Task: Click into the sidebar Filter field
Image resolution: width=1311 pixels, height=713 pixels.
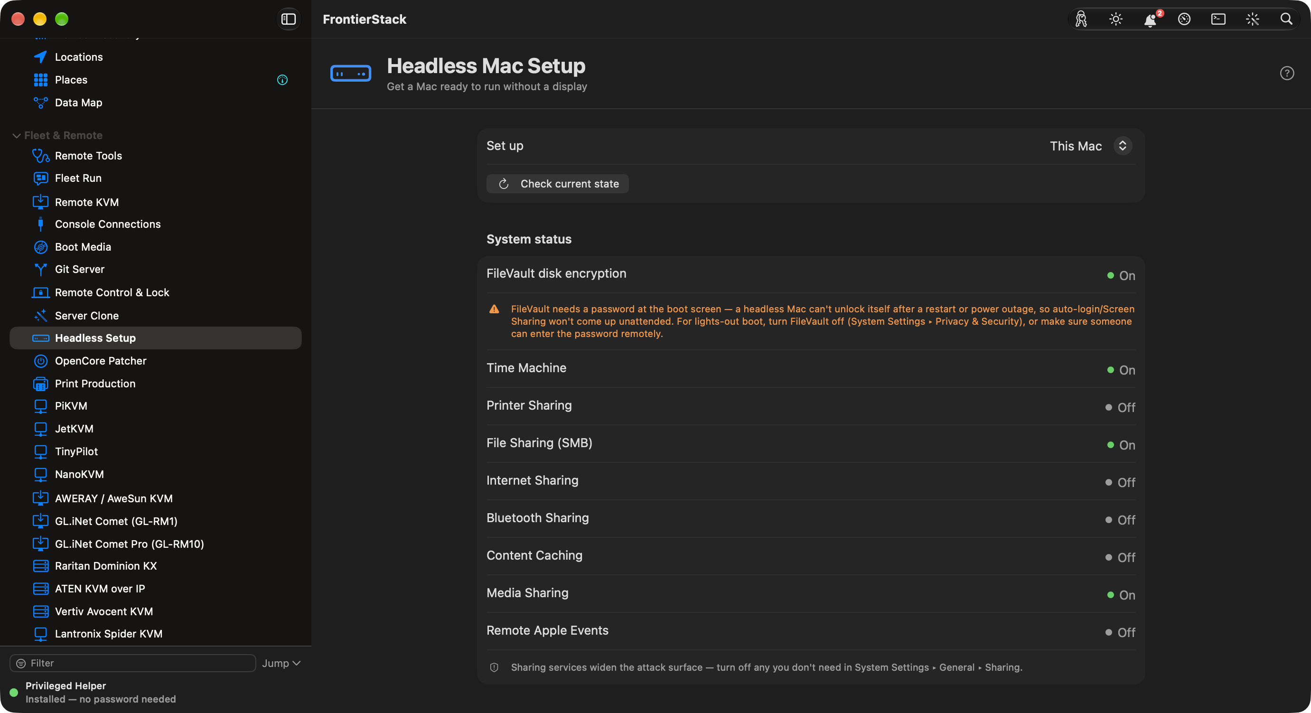Action: 132,663
